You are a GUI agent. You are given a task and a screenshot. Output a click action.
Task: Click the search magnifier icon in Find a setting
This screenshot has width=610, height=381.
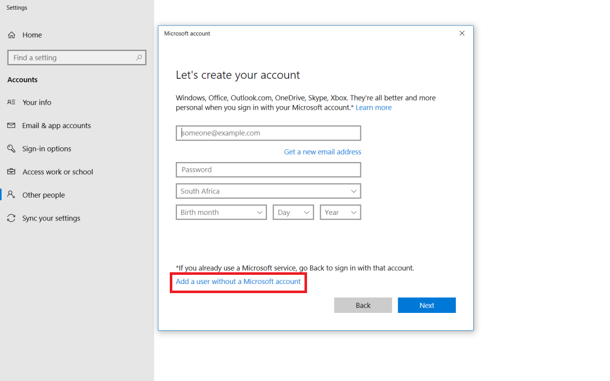[139, 57]
